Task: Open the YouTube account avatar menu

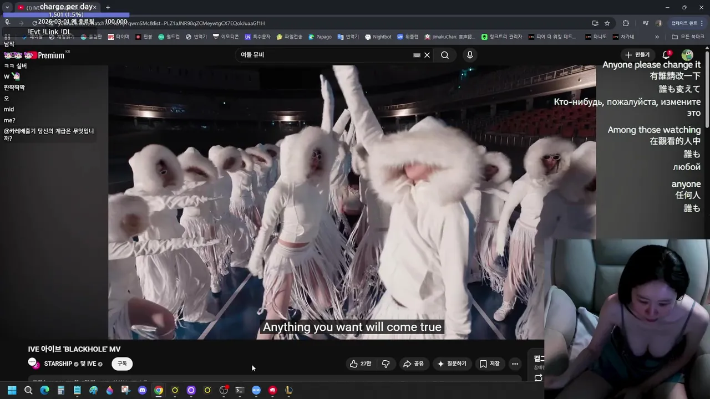Action: coord(687,55)
